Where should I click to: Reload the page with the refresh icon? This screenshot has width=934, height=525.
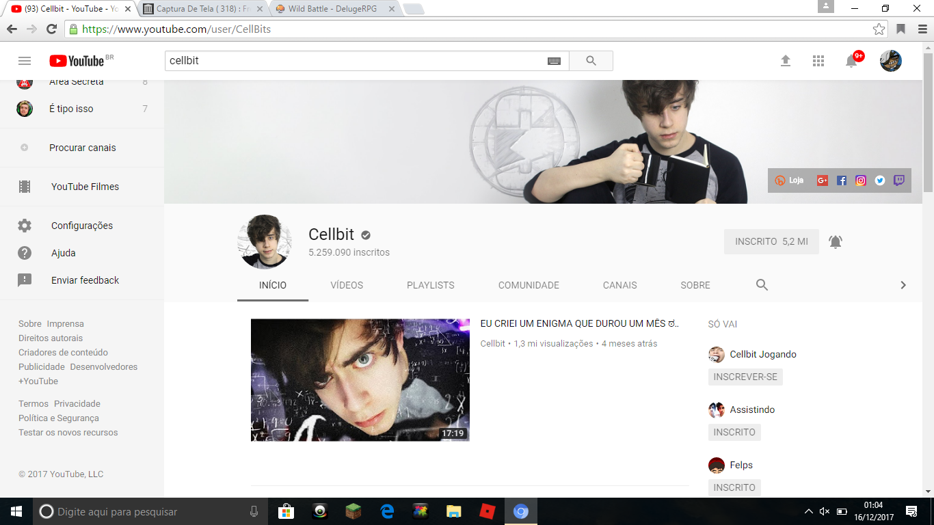tap(51, 29)
